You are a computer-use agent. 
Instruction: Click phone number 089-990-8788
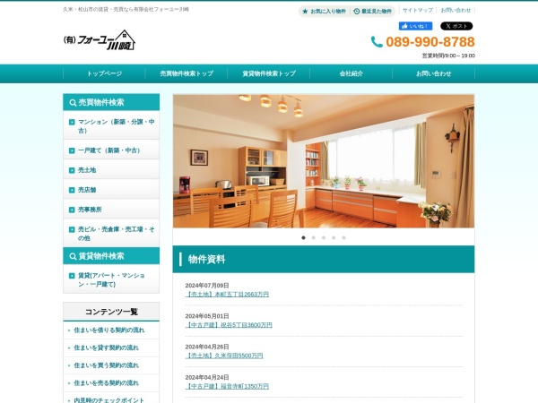[430, 42]
